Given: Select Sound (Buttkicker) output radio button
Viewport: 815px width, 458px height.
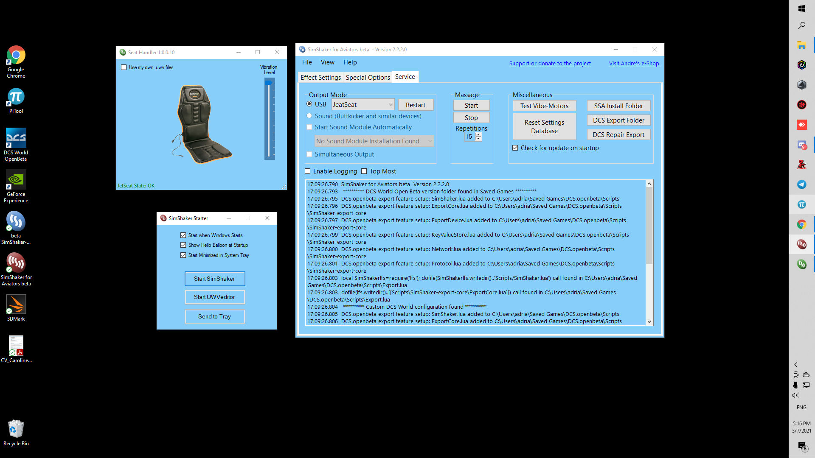Looking at the screenshot, I should coord(309,116).
